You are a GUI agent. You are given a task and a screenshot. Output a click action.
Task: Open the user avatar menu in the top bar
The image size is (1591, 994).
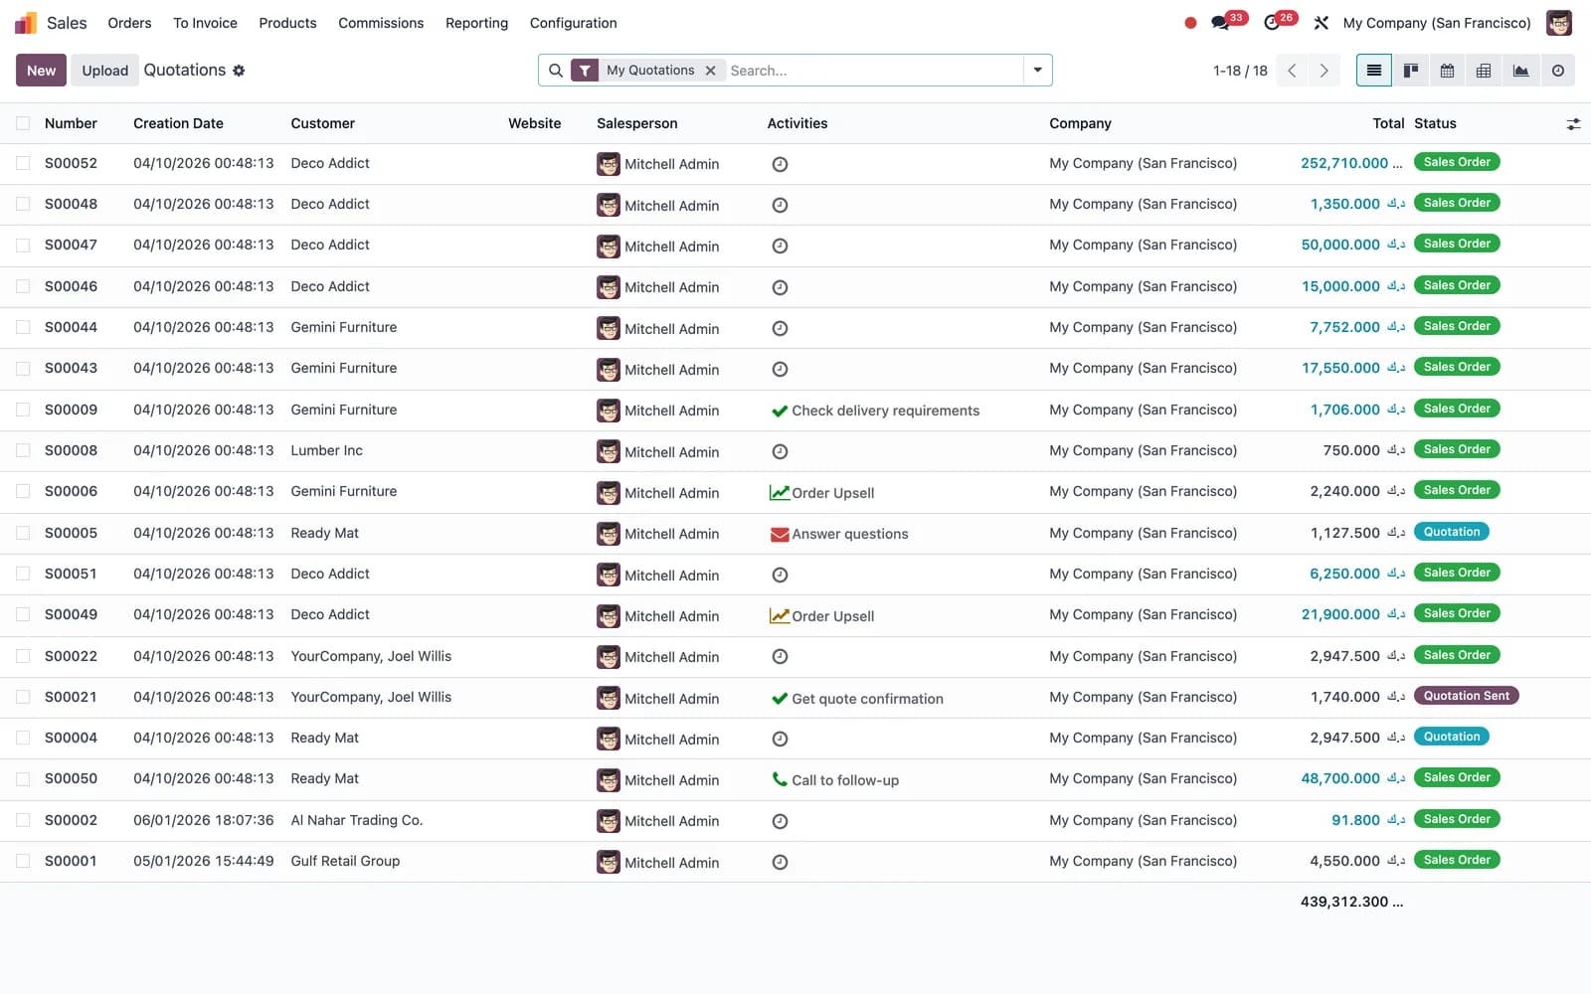pos(1558,23)
